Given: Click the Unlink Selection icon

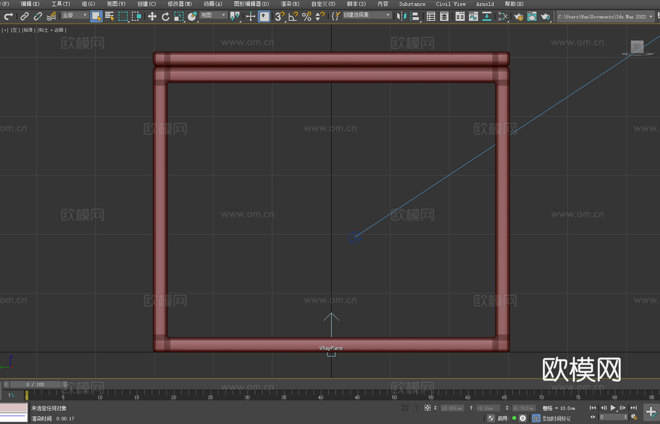Looking at the screenshot, I should coord(38,16).
